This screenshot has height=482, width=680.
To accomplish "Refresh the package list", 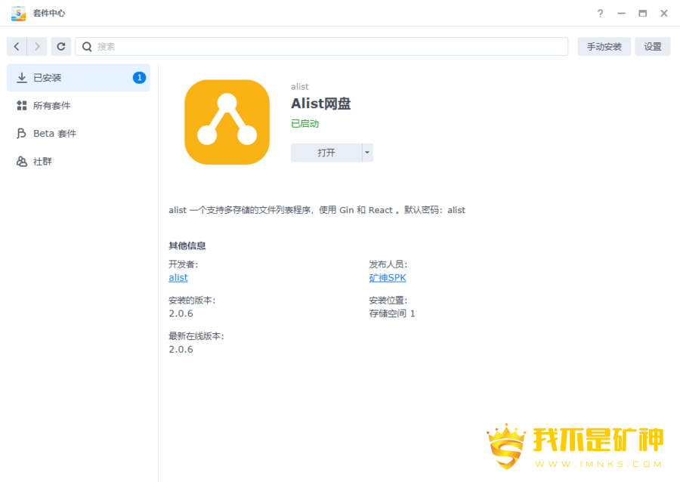I will tap(61, 46).
